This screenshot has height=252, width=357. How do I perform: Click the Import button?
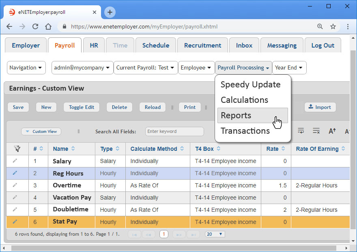[x=320, y=107]
